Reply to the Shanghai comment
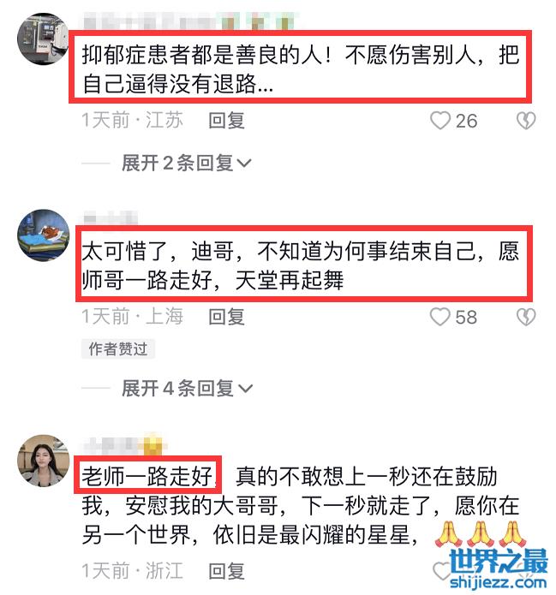This screenshot has height=595, width=556. pos(226,317)
